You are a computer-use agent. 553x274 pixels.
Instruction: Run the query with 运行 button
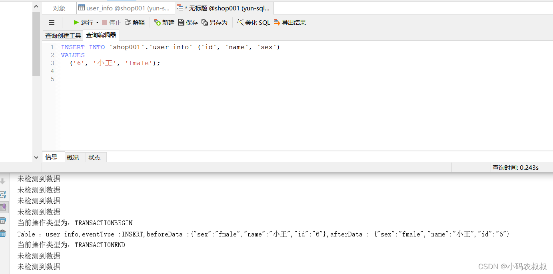coord(83,23)
